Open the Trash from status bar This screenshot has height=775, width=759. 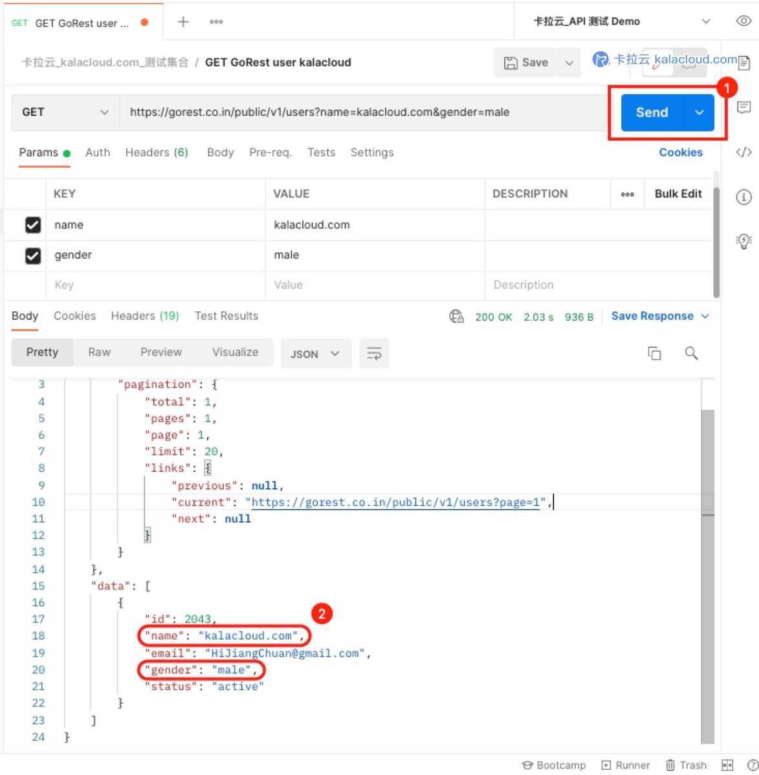(686, 765)
